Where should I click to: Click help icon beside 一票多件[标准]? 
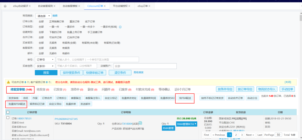(x=120, y=27)
